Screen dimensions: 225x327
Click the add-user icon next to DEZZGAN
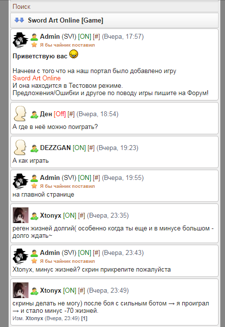(x=34, y=148)
